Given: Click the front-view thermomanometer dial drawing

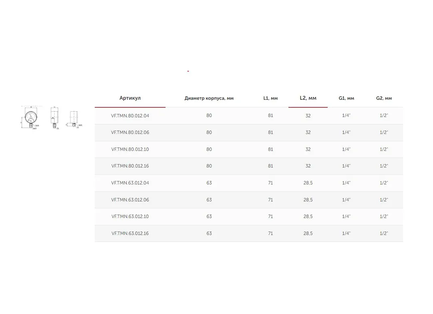Looking at the screenshot, I should tap(31, 117).
